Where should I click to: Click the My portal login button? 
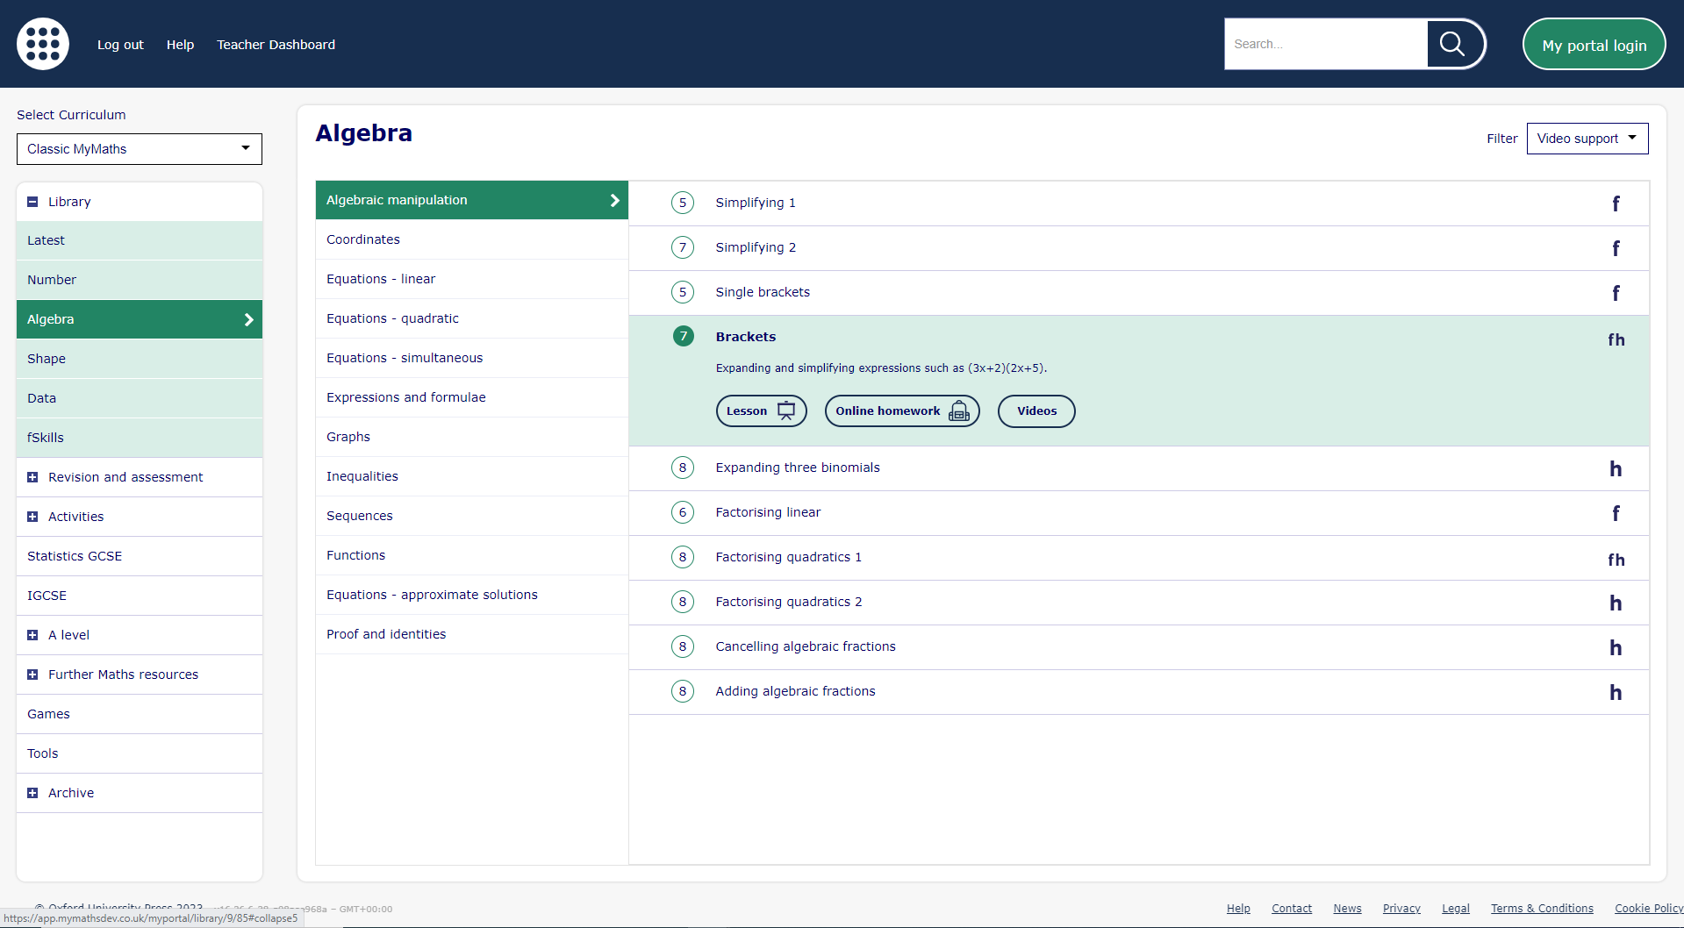1594,45
